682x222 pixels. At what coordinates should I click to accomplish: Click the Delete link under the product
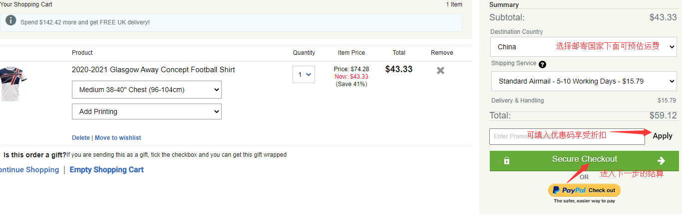[x=81, y=138]
